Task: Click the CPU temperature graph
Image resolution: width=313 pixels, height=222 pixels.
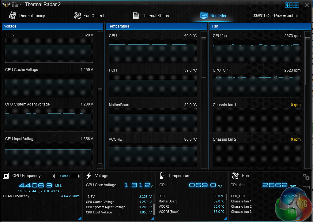Action: coord(153,51)
